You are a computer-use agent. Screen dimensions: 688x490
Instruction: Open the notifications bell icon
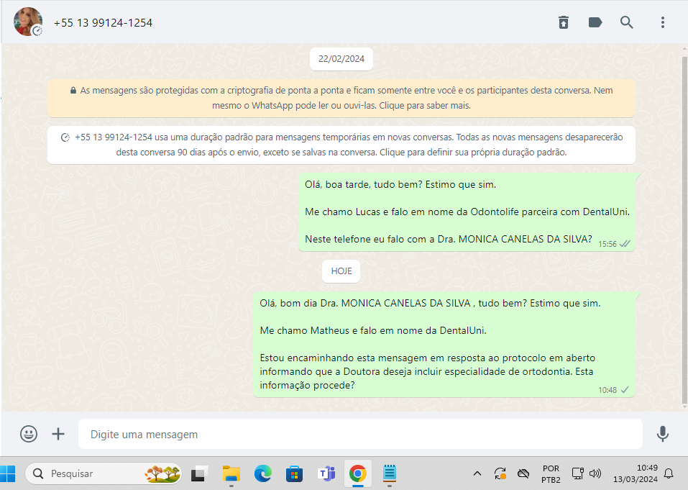[669, 473]
